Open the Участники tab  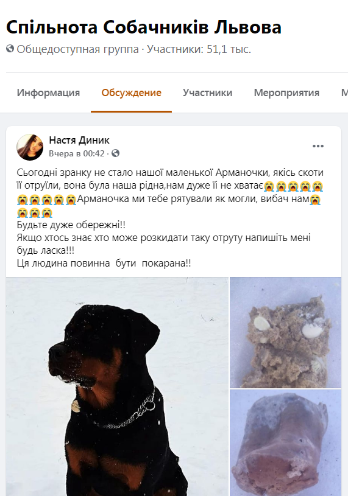207,93
